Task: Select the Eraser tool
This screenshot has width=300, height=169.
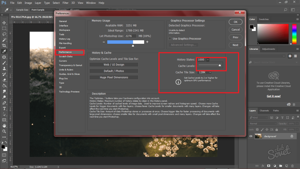Action: coord(4,80)
